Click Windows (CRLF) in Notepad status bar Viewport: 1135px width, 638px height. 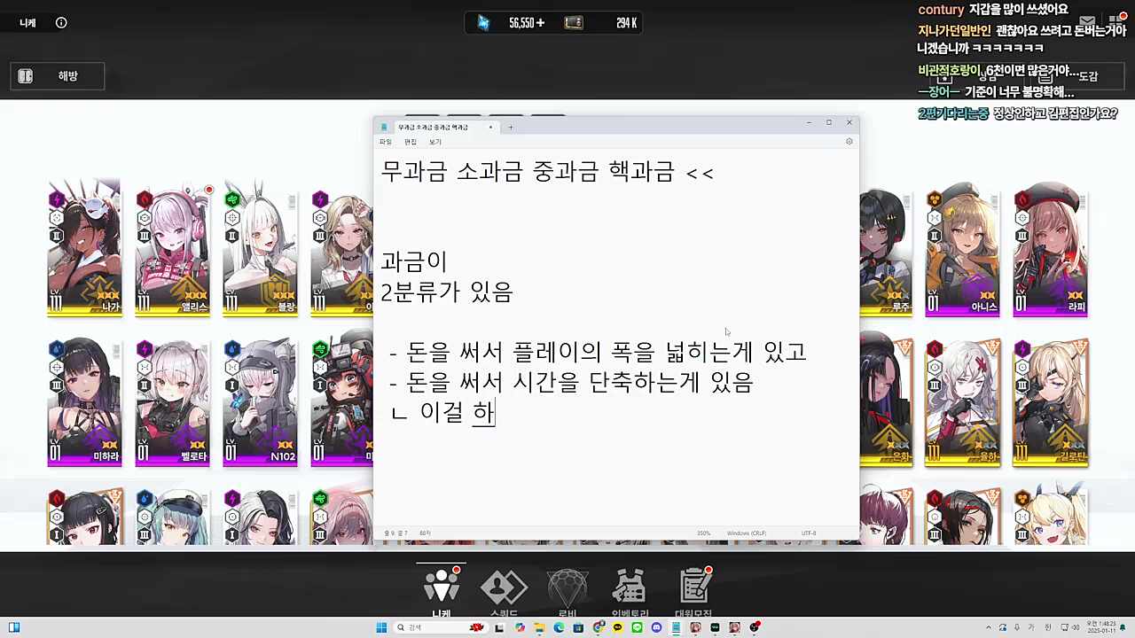pyautogui.click(x=747, y=533)
